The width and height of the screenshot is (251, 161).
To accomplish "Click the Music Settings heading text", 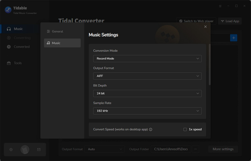I will pyautogui.click(x=104, y=35).
